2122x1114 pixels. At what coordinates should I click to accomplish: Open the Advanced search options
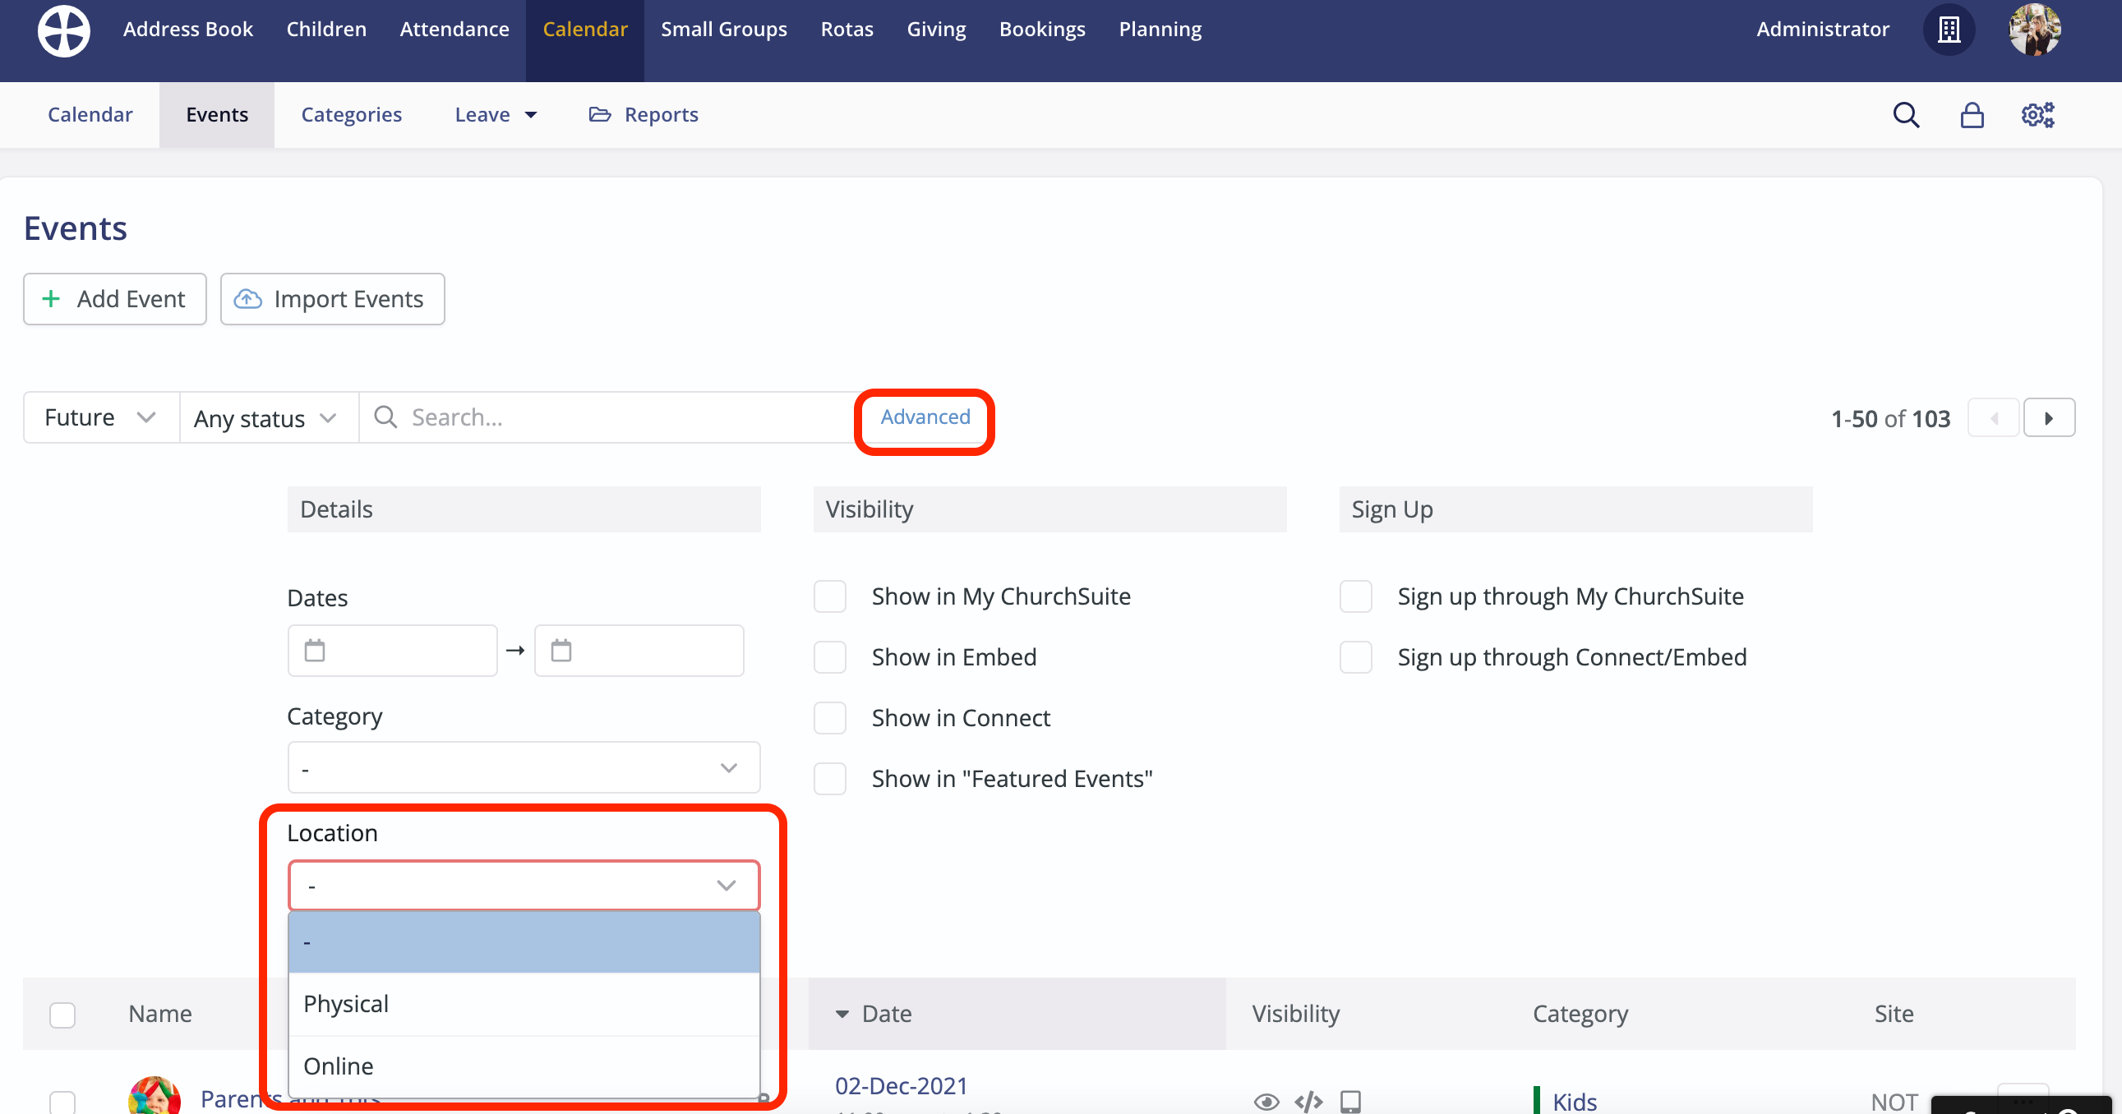pos(925,417)
